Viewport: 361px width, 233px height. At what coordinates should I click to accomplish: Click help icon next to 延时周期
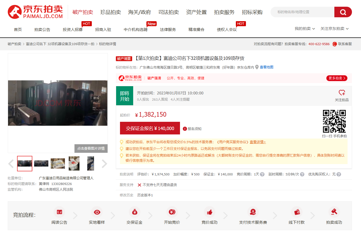tap(302, 174)
